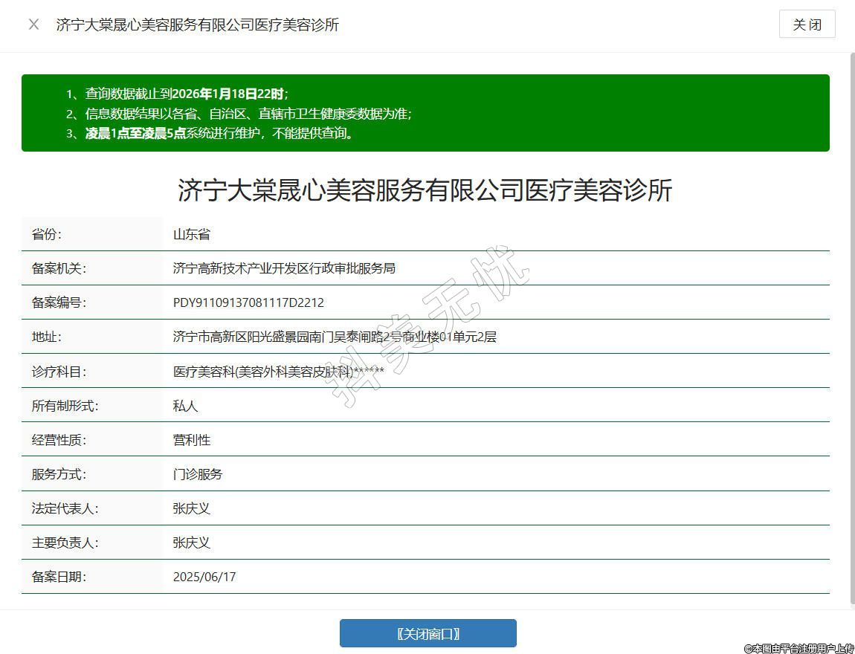The image size is (855, 654).
Task: Click the 法定代表人 name 张庆义
Action: (x=192, y=508)
